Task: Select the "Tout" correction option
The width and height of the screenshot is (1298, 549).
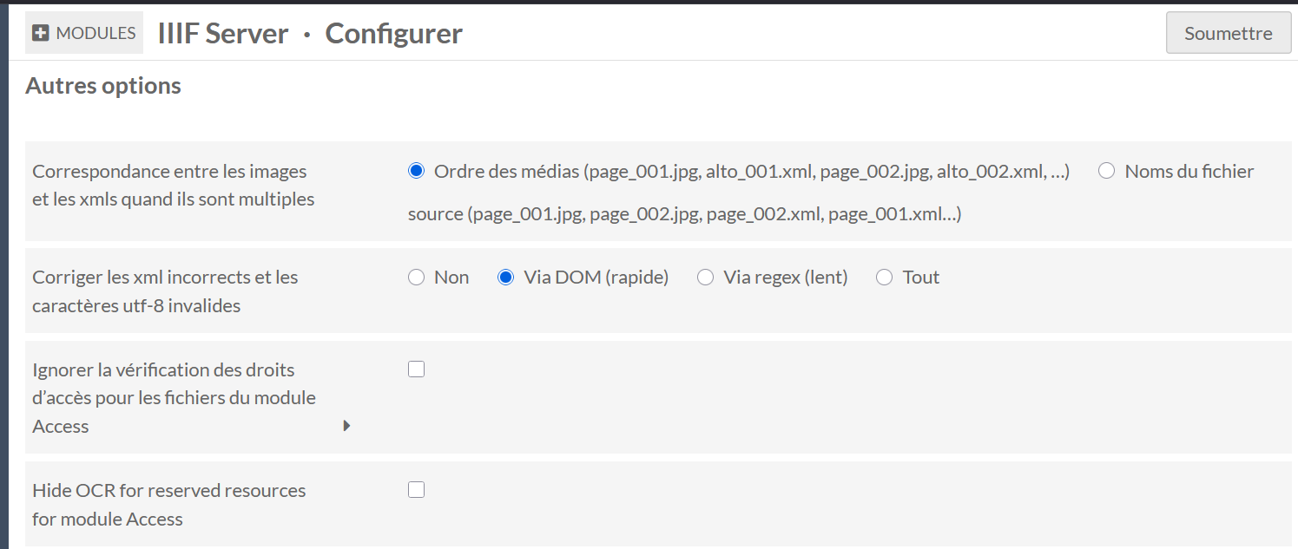Action: click(x=884, y=277)
